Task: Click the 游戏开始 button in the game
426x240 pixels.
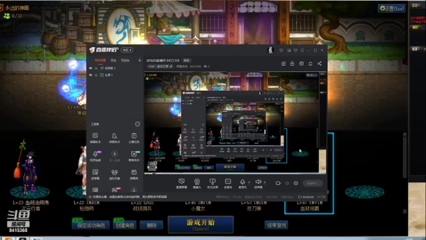Action: (x=201, y=225)
